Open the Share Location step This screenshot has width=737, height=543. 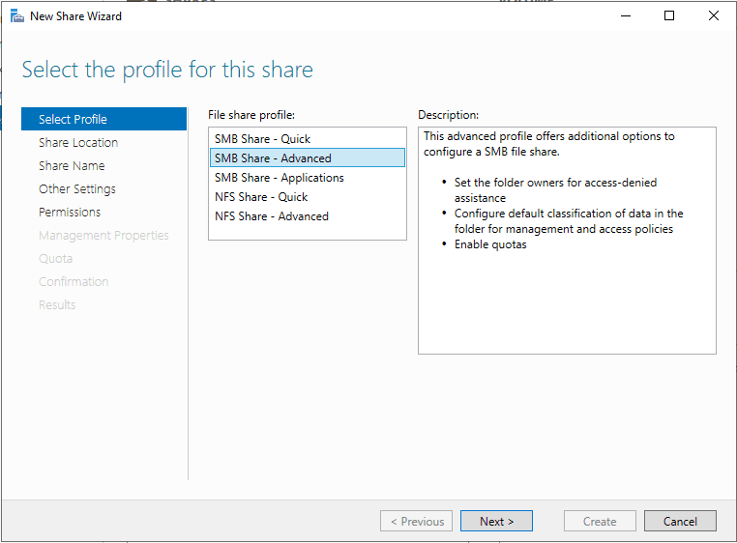pos(78,142)
